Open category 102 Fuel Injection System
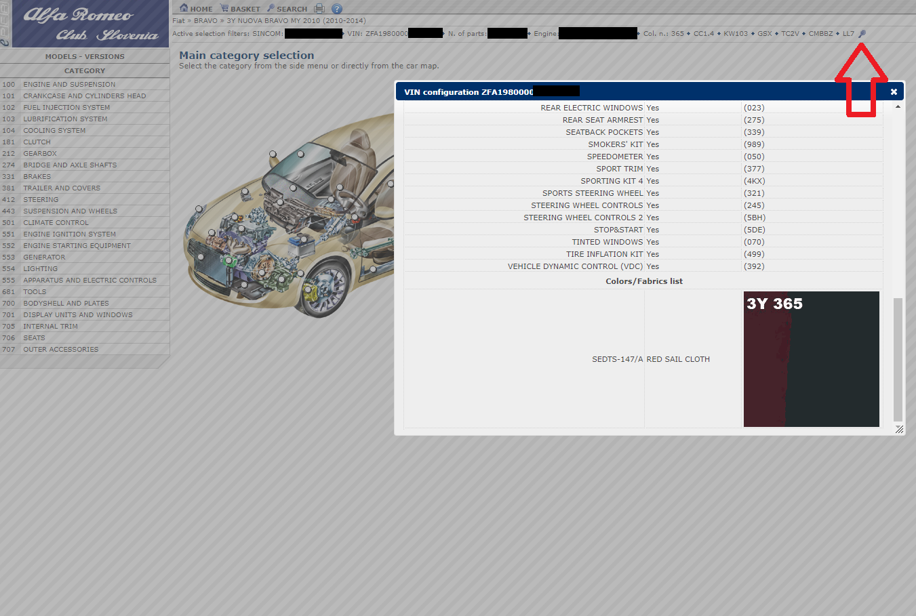This screenshot has height=616, width=916. tap(85, 107)
